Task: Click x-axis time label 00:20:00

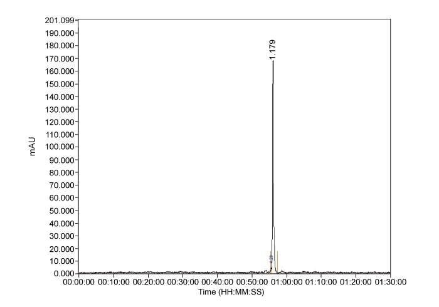Action: tap(148, 282)
